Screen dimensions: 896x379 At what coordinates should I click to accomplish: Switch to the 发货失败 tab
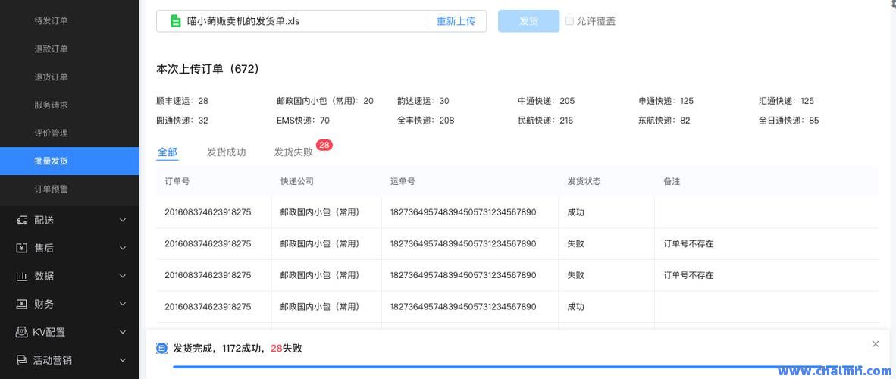[x=293, y=152]
